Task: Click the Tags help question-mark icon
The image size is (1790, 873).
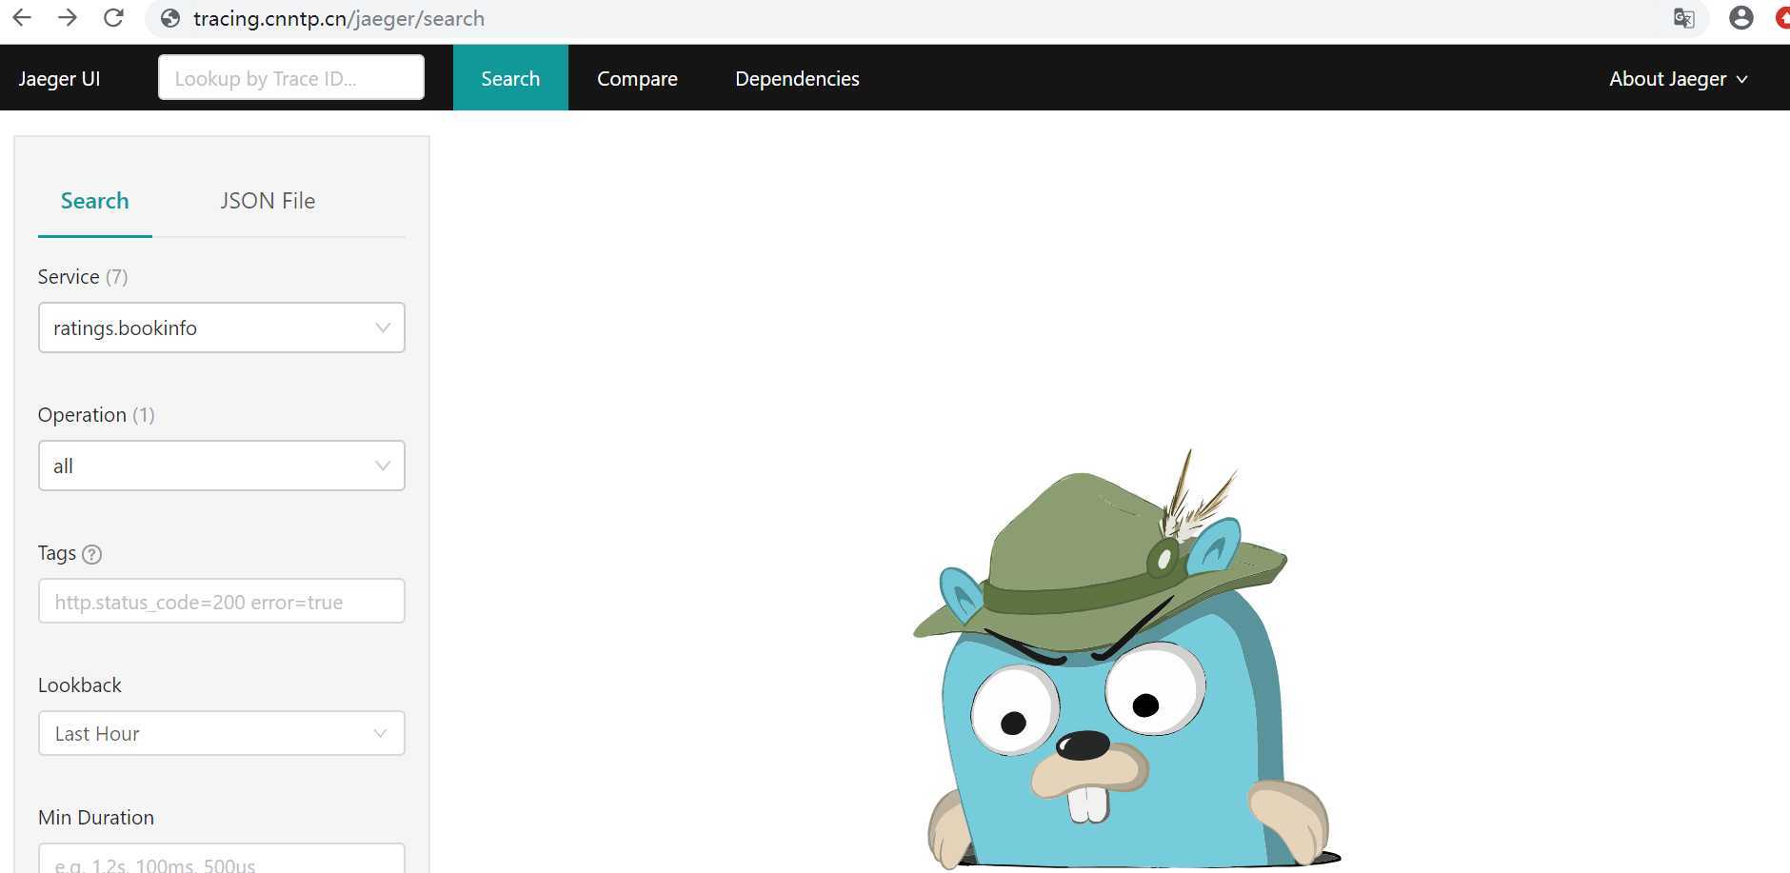Action: [91, 554]
